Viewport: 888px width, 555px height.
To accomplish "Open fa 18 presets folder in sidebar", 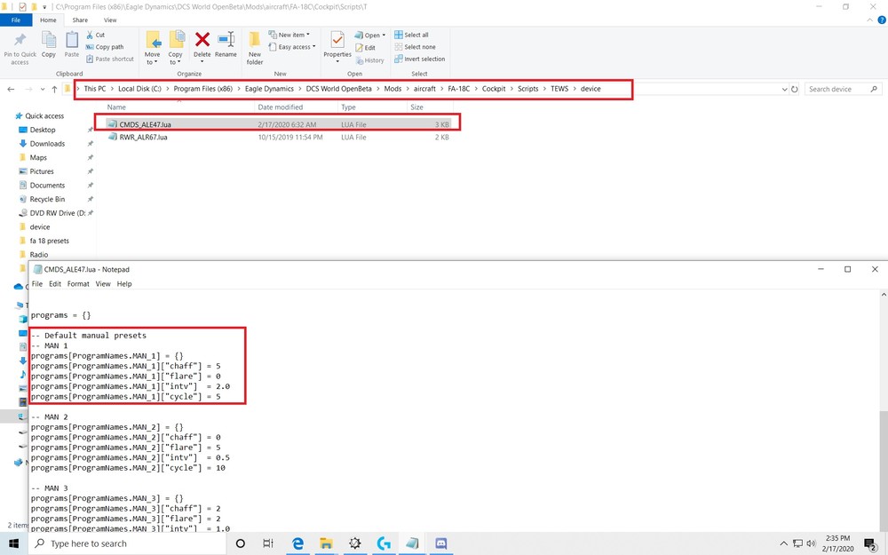I will click(49, 241).
